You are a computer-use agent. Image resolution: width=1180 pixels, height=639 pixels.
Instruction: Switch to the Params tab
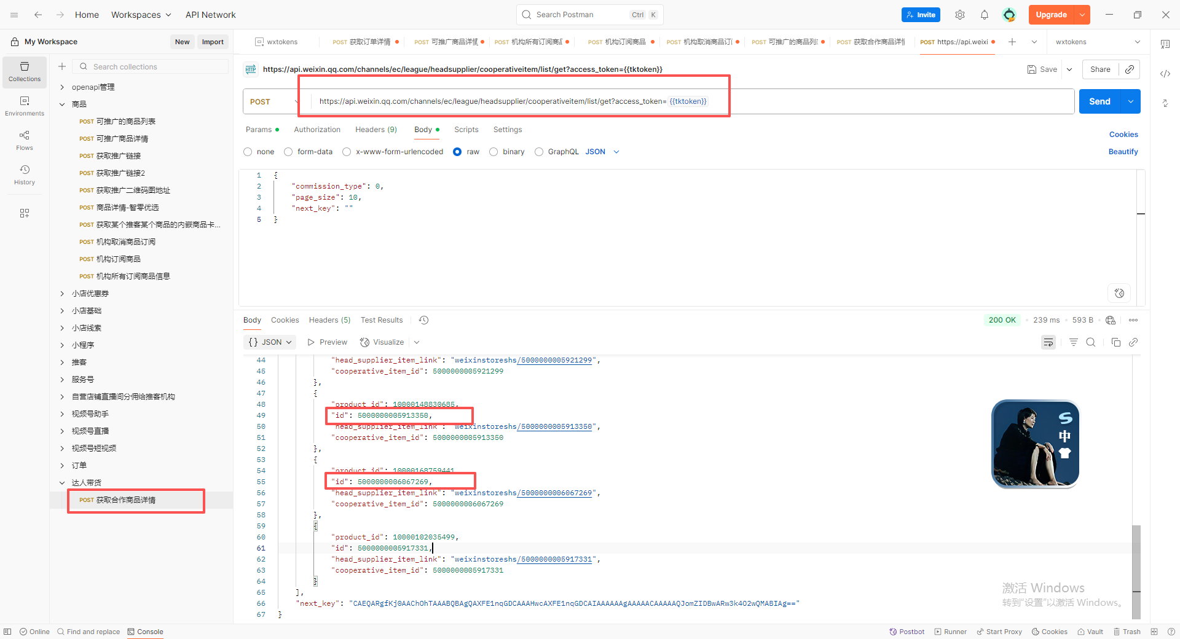[x=262, y=130]
